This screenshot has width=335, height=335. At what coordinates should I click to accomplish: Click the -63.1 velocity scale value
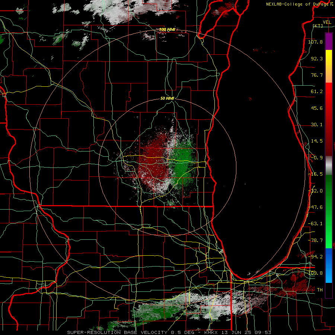click(315, 224)
